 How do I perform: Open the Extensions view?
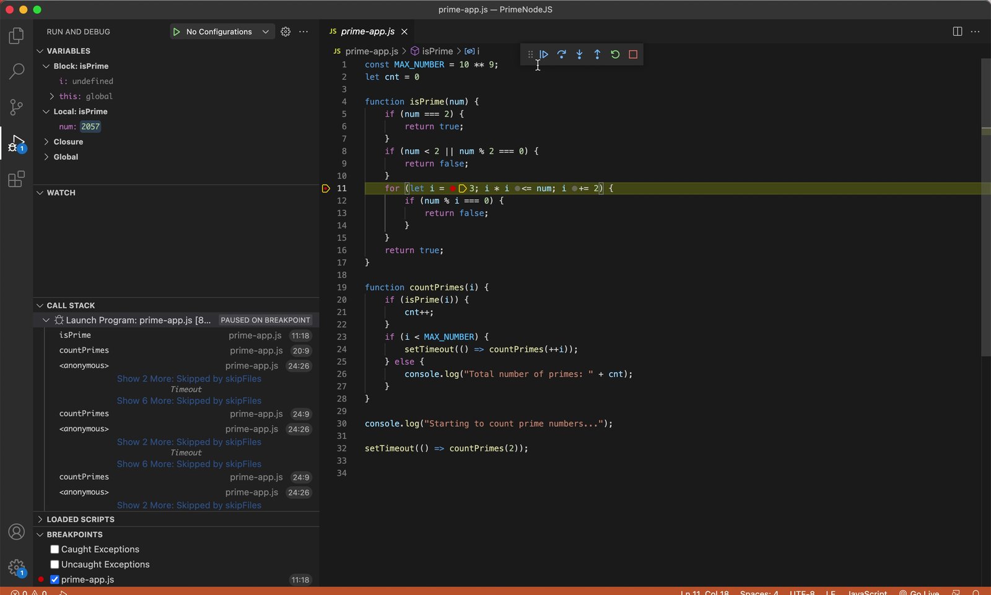(17, 179)
